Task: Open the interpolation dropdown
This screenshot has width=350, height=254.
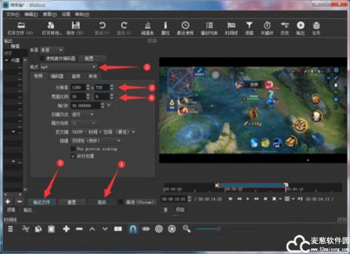Action: 96,140
